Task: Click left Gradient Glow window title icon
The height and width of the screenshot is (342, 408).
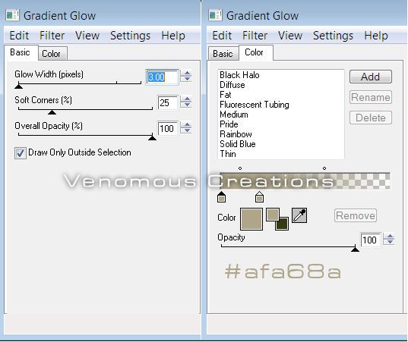Action: click(12, 15)
